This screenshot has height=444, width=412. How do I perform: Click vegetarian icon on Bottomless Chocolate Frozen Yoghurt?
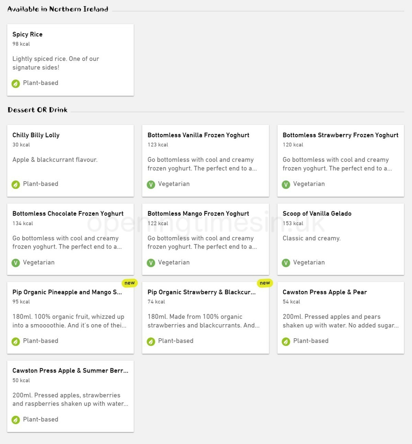pyautogui.click(x=16, y=263)
